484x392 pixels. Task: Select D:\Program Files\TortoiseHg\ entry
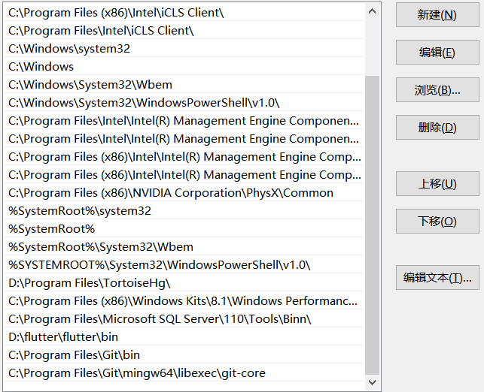pyautogui.click(x=184, y=283)
